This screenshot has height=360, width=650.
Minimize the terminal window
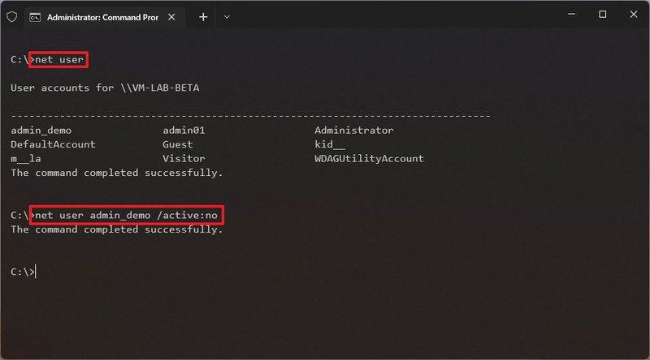(x=572, y=14)
